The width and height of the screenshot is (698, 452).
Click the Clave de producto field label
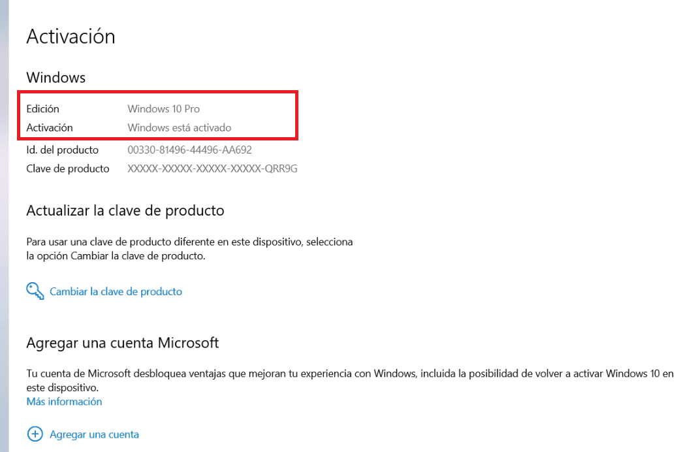67,169
